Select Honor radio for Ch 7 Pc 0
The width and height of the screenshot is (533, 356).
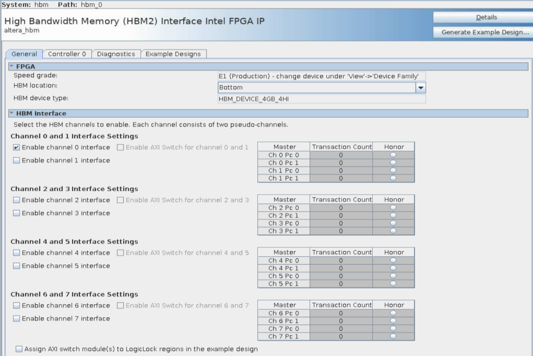tap(393, 328)
